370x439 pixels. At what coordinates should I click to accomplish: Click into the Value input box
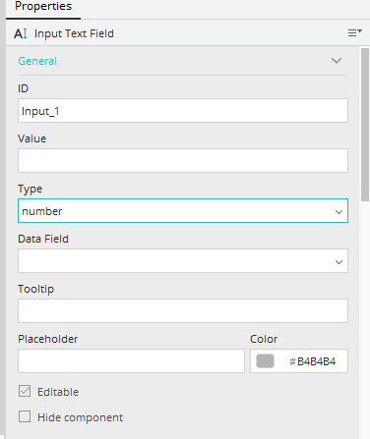183,160
